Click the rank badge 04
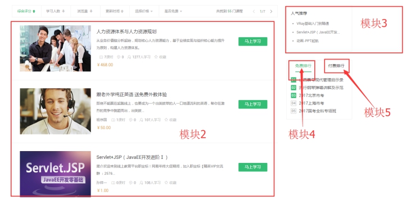Viewport: 415px width, 205px height. 294,103
